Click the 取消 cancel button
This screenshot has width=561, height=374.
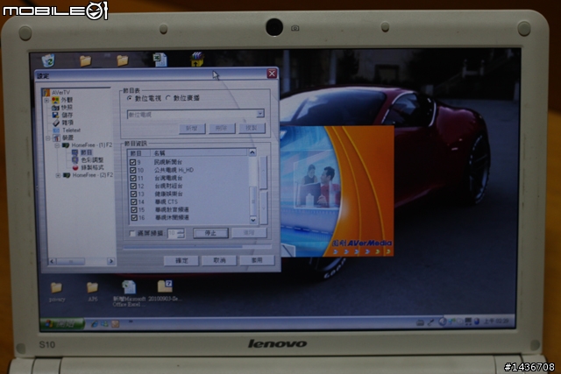[x=219, y=260]
